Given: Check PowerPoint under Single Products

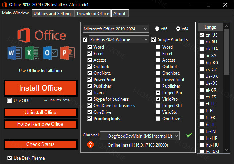Looking at the screenshot, I should tap(158, 80).
